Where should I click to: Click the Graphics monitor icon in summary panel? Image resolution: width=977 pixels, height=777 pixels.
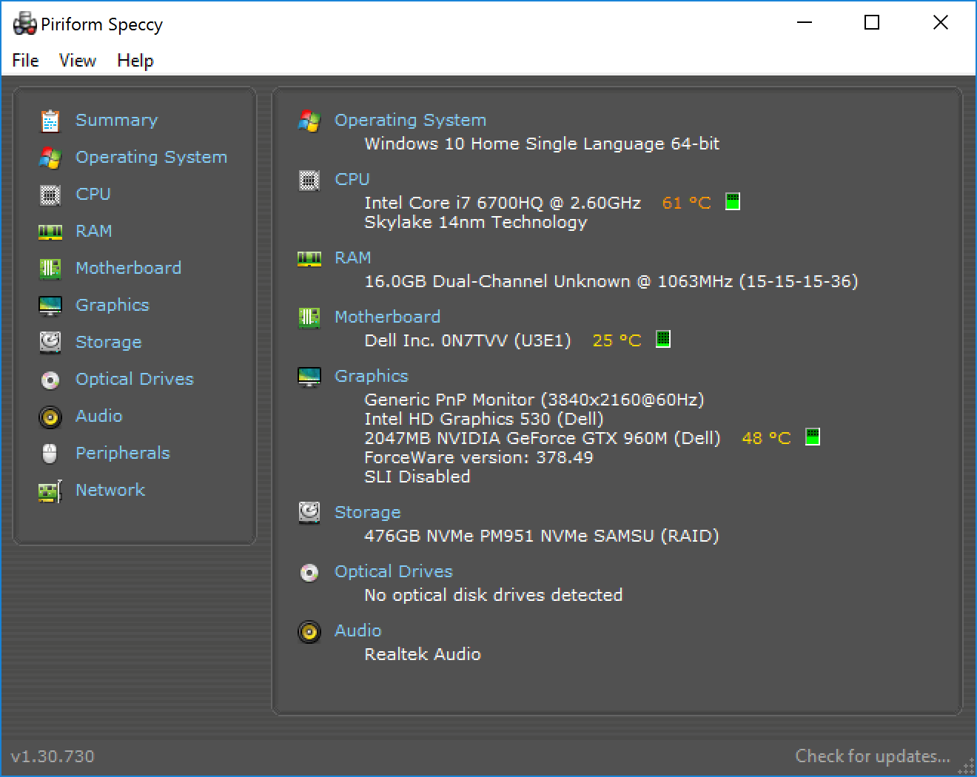pos(309,377)
